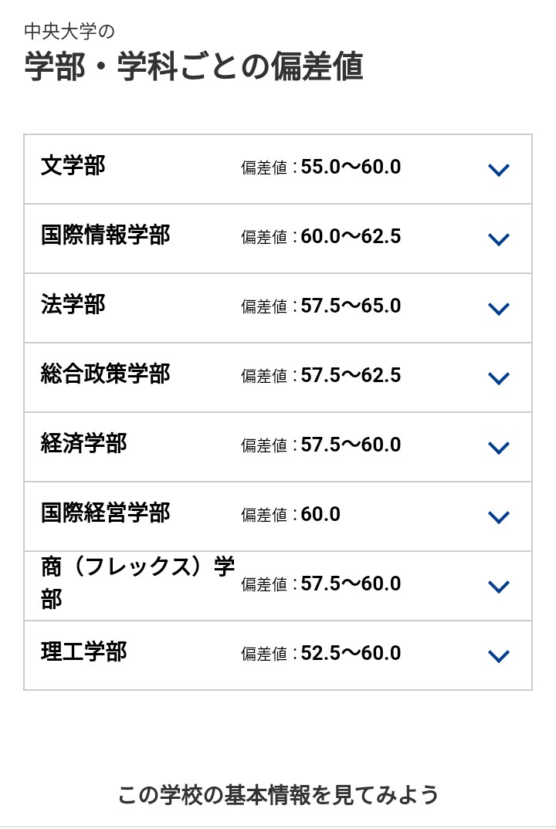Open この学校の基本情報を見てみよう heading
This screenshot has width=556, height=829.
point(278,794)
